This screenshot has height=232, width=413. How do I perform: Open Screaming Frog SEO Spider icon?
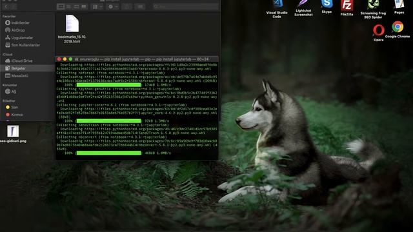(373, 10)
